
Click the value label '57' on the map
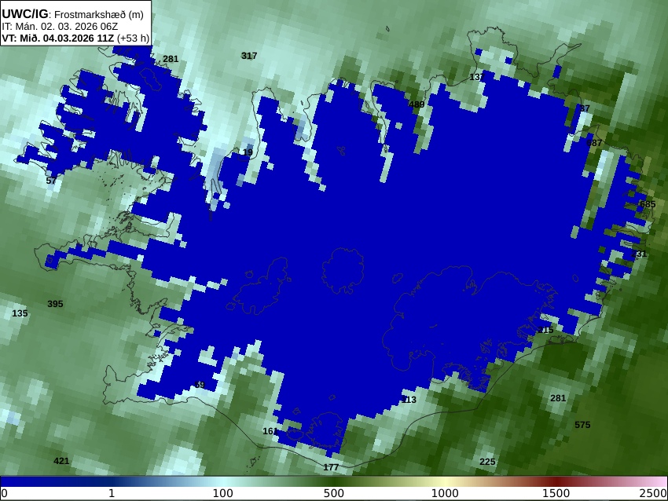pos(51,181)
